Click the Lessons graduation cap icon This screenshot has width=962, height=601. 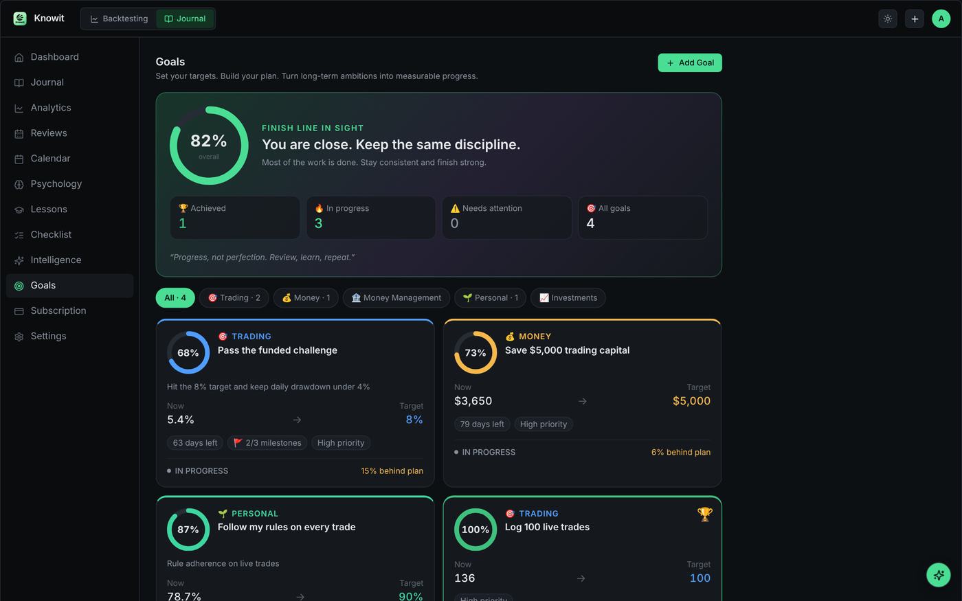[19, 210]
